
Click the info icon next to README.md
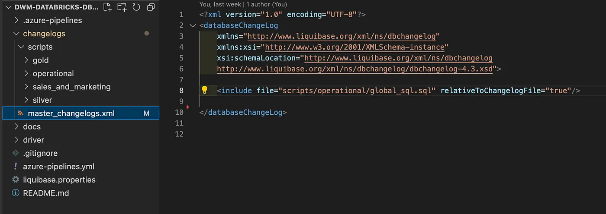point(16,193)
